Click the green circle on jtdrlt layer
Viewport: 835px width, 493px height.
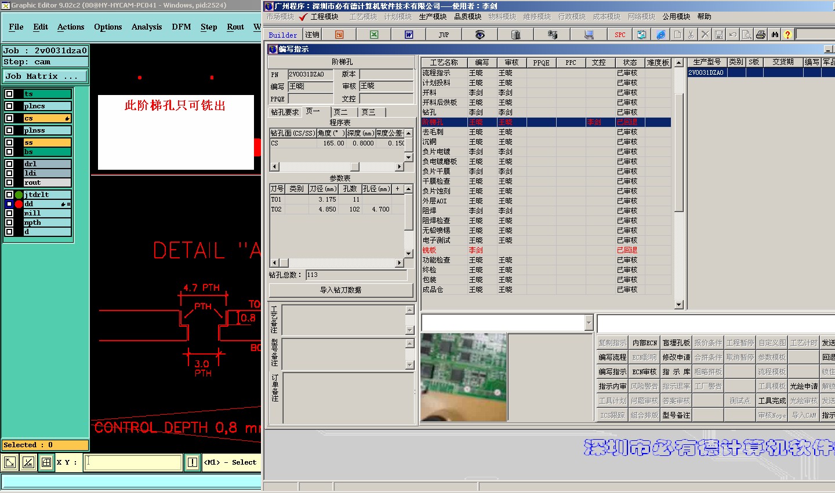[x=19, y=195]
